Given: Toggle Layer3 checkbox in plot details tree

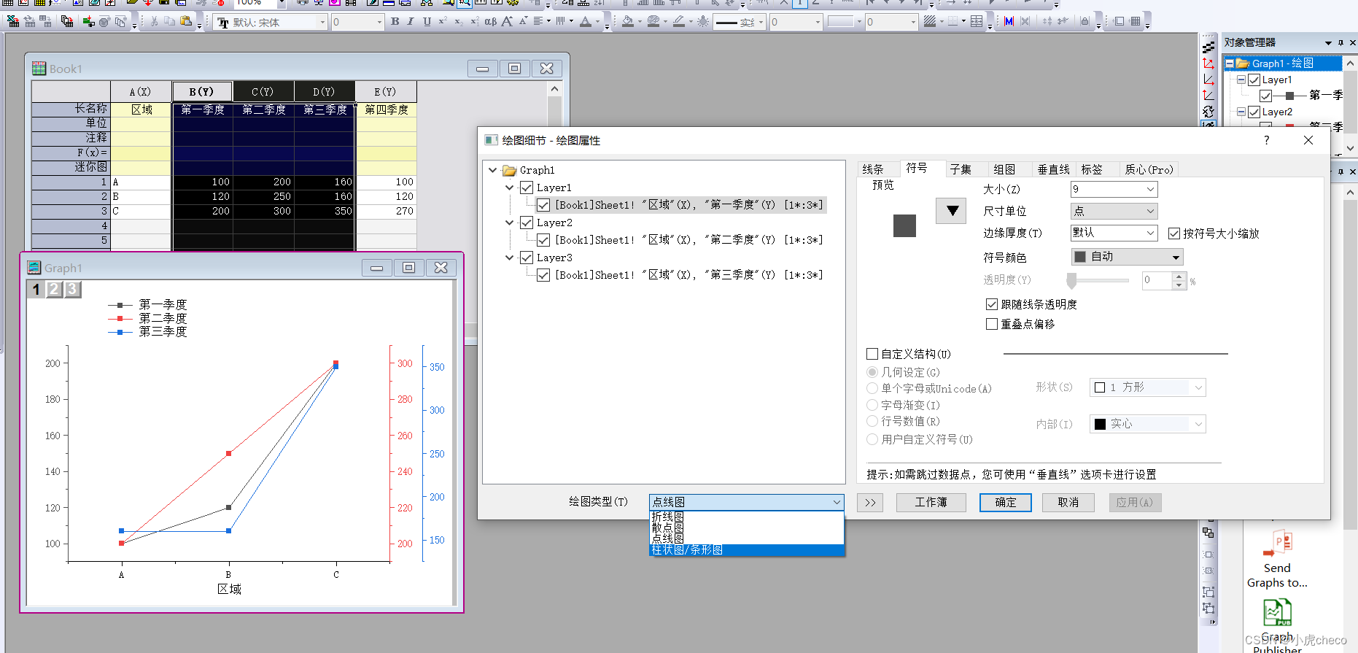Looking at the screenshot, I should pos(527,258).
